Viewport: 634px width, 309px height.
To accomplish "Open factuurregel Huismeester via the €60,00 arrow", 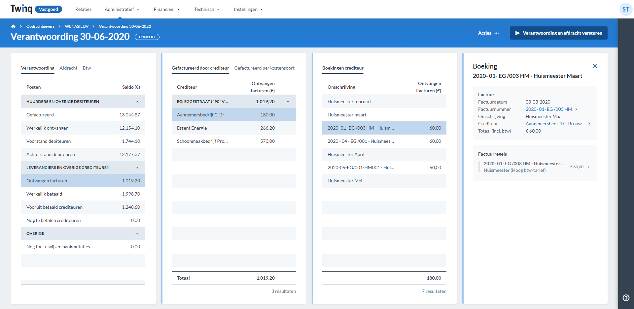I will coord(588,167).
